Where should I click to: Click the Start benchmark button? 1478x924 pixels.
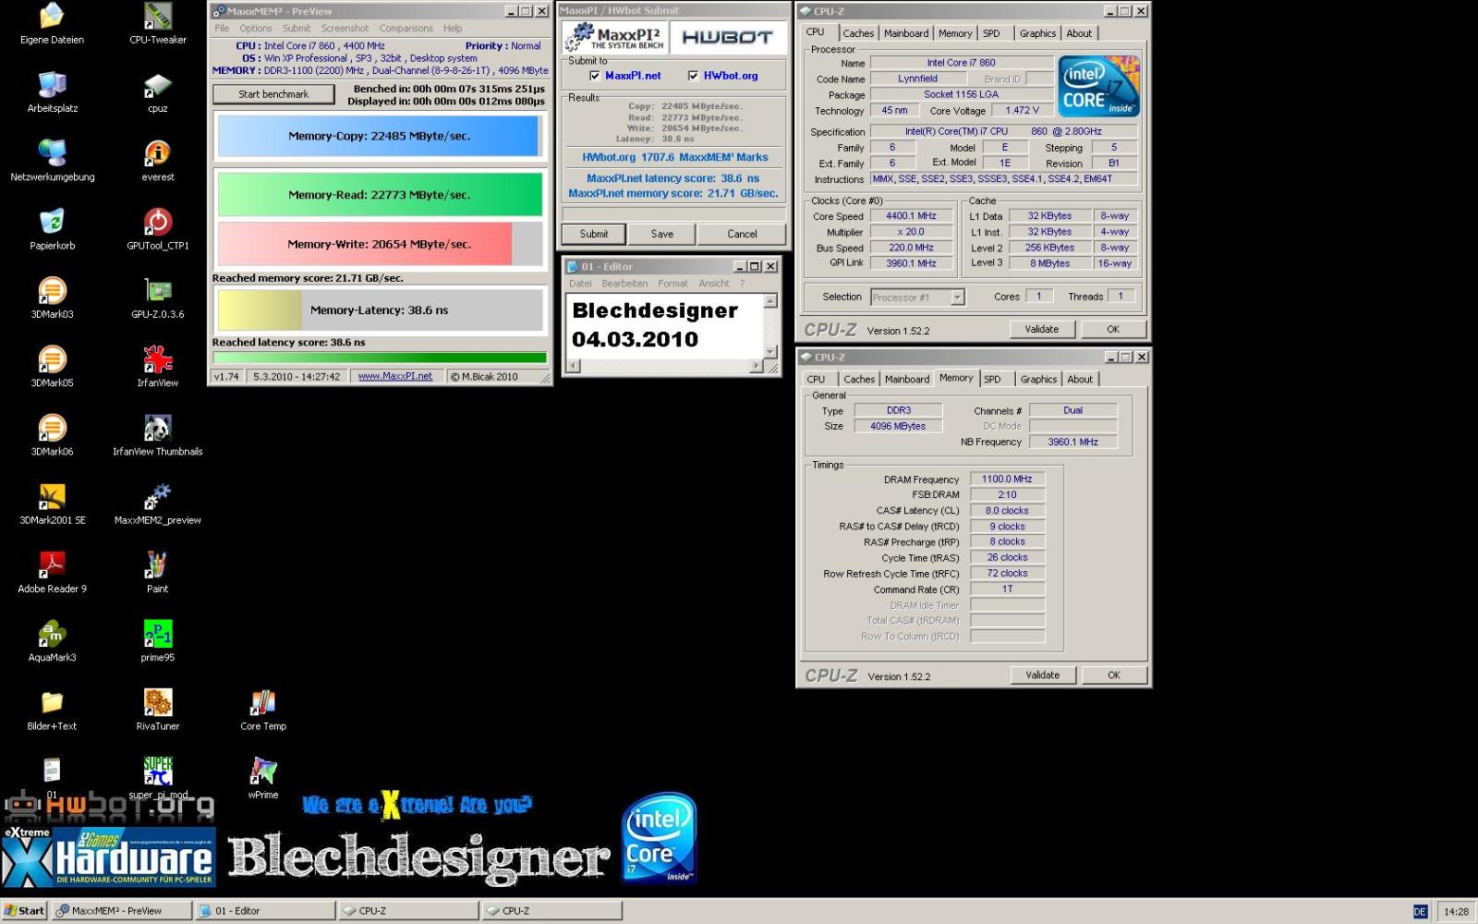coord(273,94)
